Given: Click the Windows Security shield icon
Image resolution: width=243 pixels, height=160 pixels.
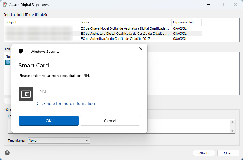Looking at the screenshot, I should (x=21, y=51).
